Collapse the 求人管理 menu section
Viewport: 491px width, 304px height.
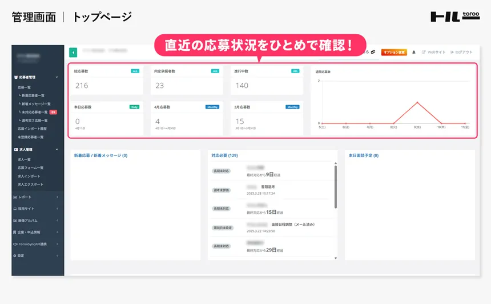pos(57,150)
